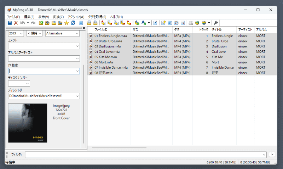Open the 変換(C) menu

(58, 17)
